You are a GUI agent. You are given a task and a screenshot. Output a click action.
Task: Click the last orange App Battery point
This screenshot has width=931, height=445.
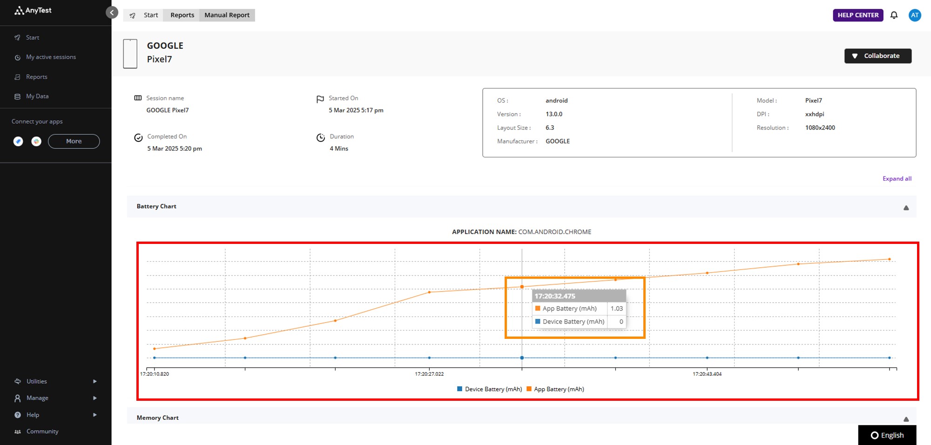coord(889,259)
